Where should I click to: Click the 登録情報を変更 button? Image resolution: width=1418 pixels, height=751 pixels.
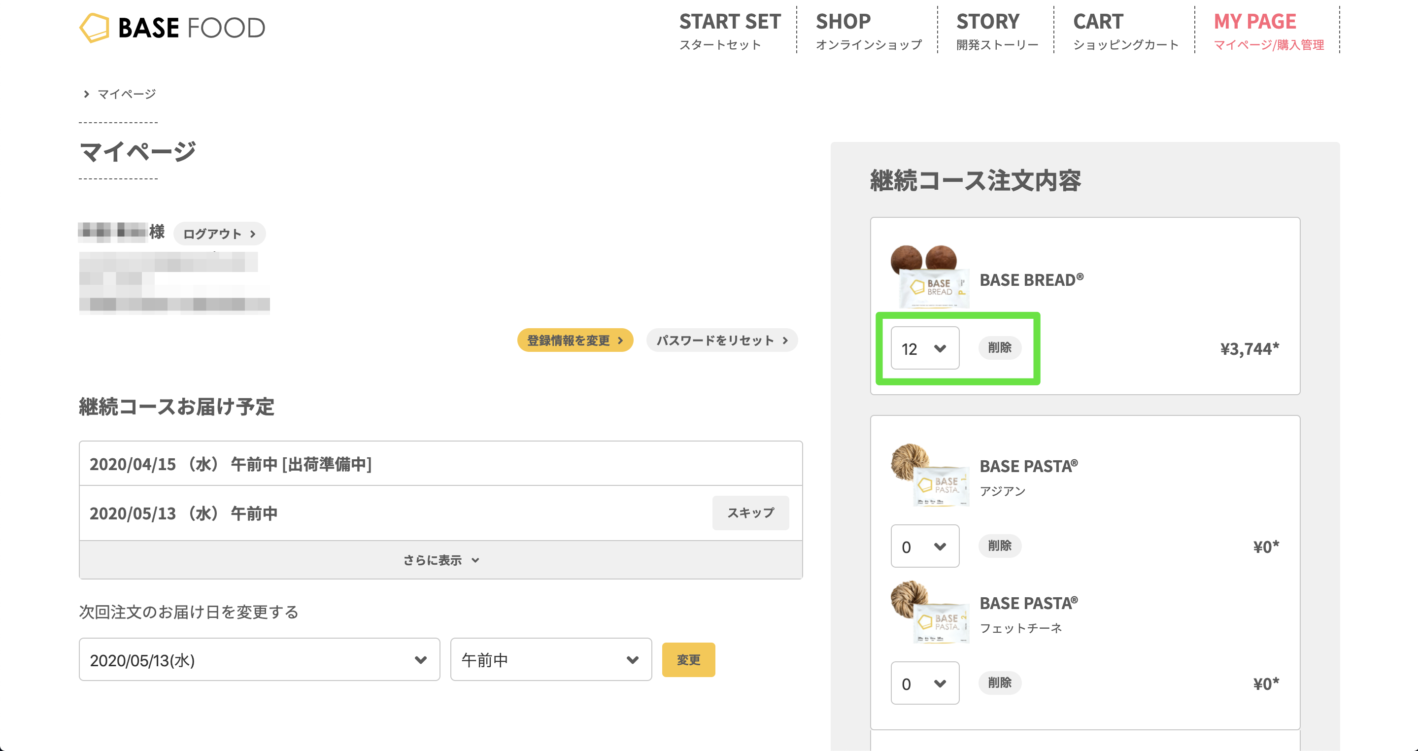click(x=575, y=340)
